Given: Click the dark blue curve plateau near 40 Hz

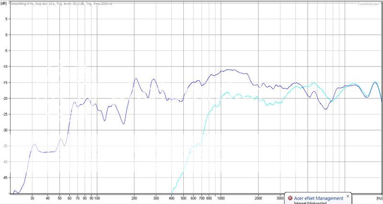Looking at the screenshot, I should pyautogui.click(x=48, y=152).
